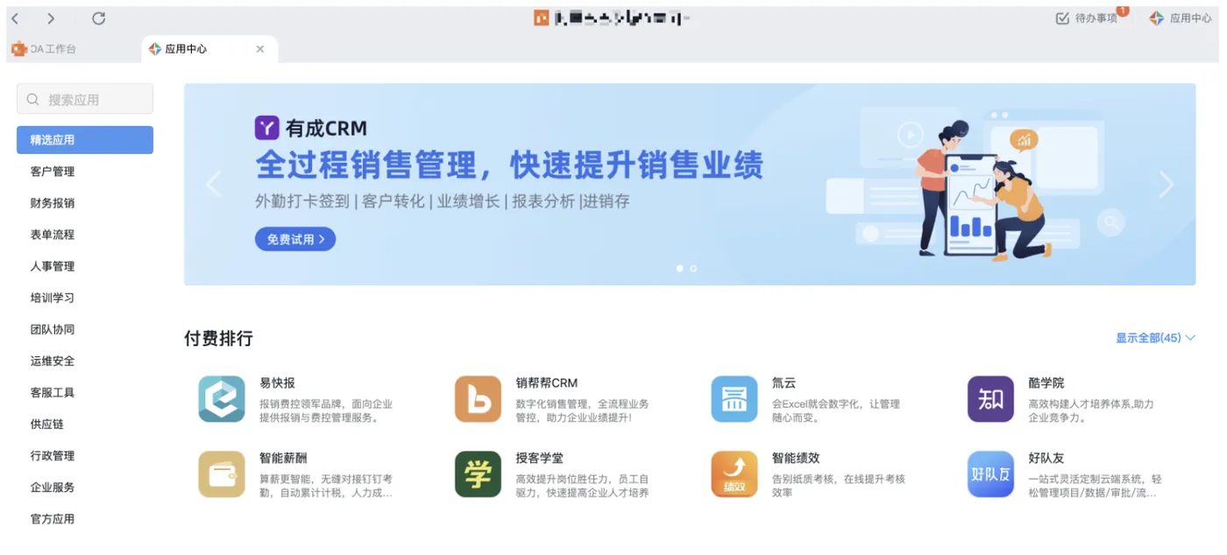Go to 行政管理 category
Image resolution: width=1227 pixels, height=555 pixels.
pyautogui.click(x=53, y=455)
